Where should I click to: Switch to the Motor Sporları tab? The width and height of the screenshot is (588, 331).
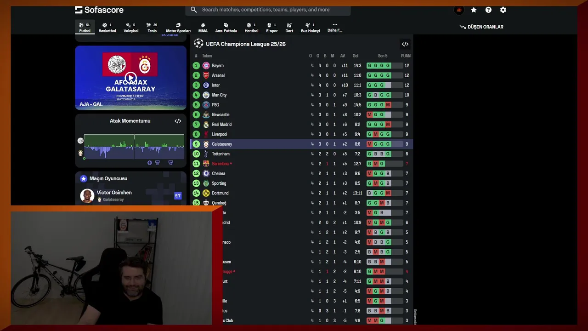tap(178, 28)
